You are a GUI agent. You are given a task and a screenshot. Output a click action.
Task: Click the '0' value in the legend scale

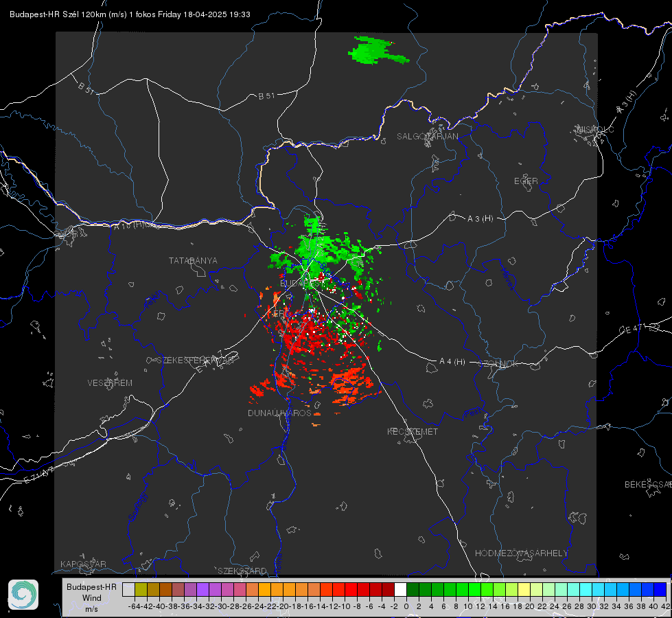pos(406,606)
